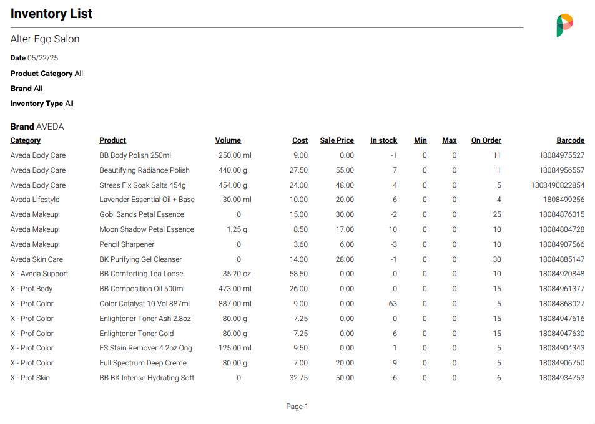The image size is (595, 424).
Task: Click product Lavender Essential Oil + Base
Action: coord(147,200)
